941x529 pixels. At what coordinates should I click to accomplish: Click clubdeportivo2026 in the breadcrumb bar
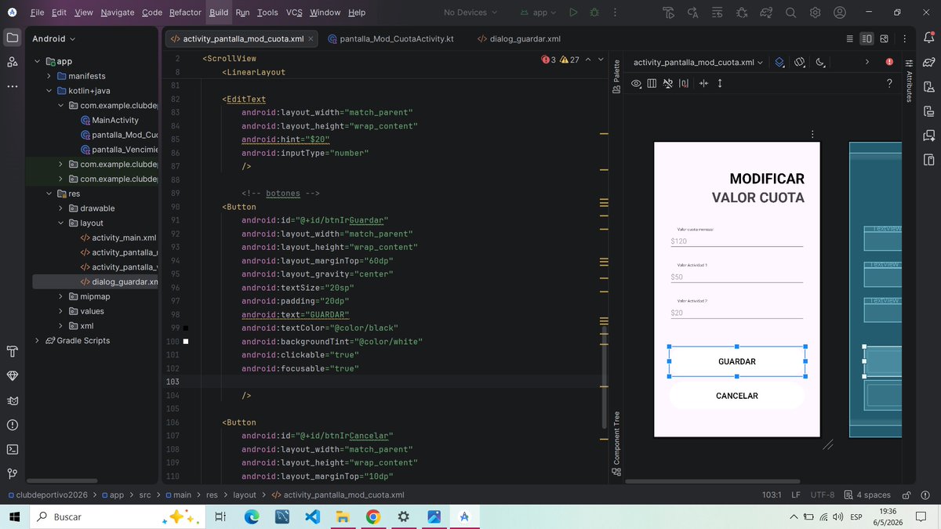[x=53, y=495]
